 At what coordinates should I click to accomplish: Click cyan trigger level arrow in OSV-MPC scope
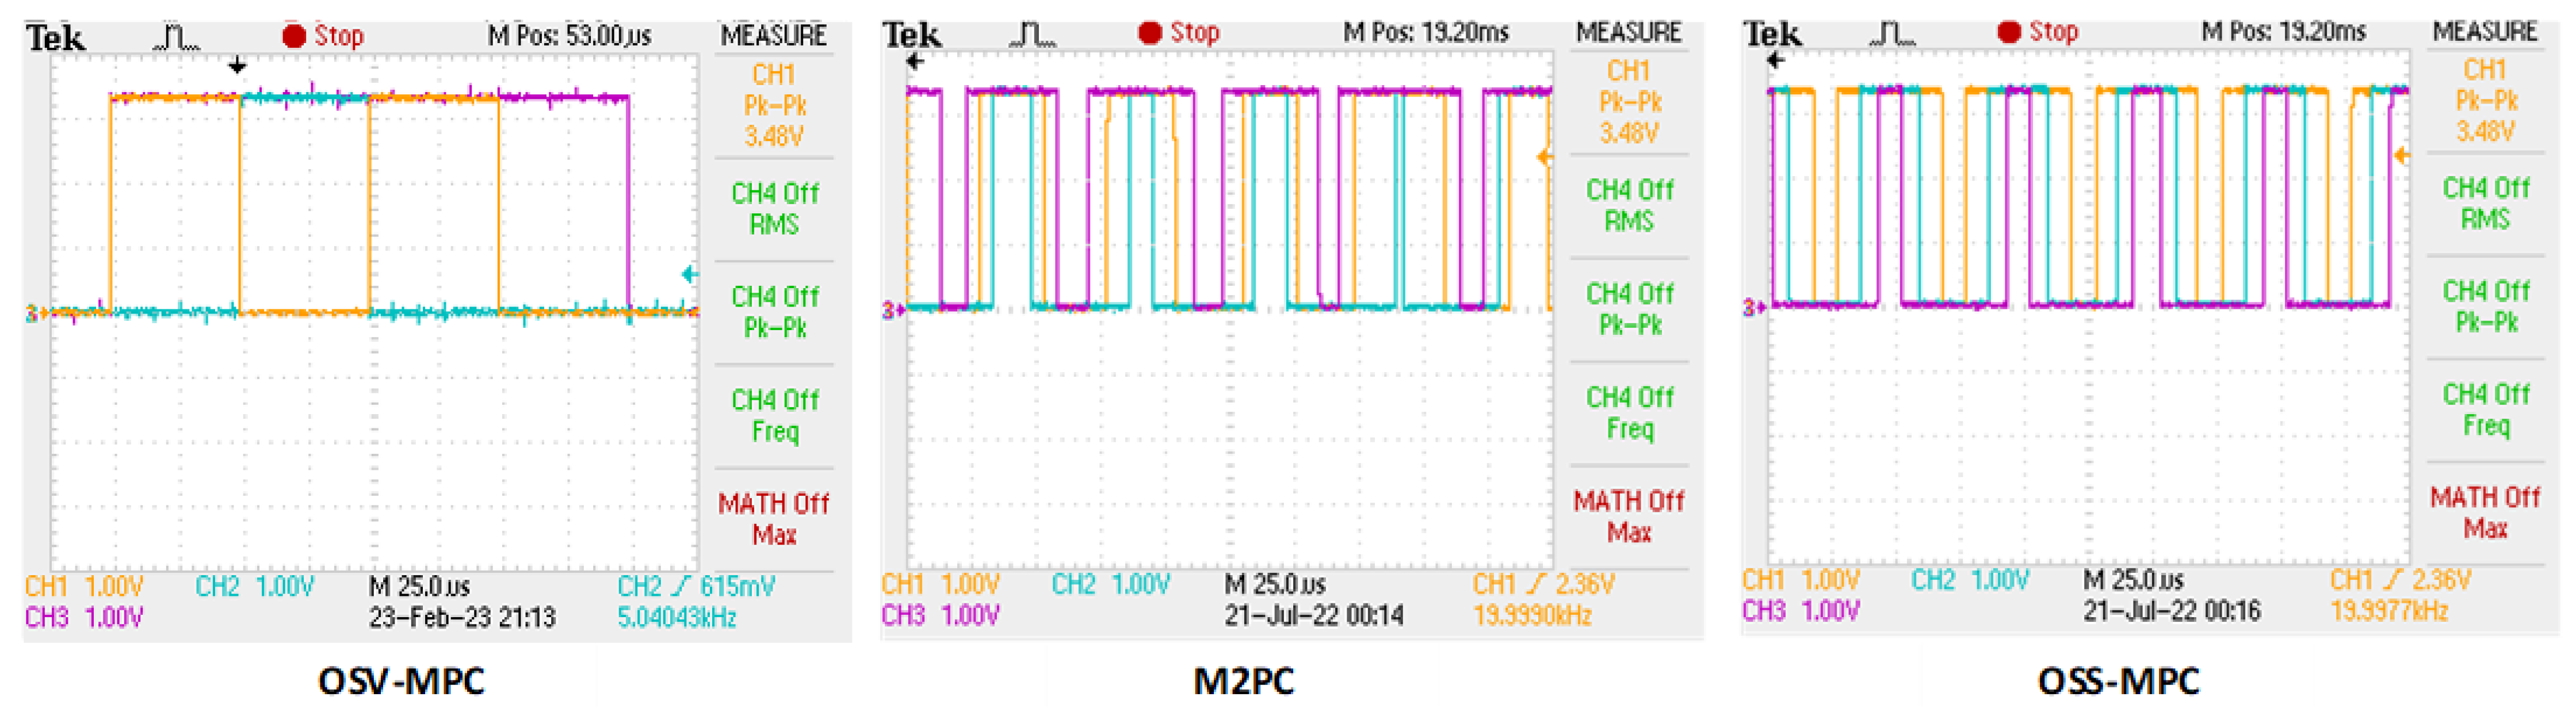tap(689, 273)
